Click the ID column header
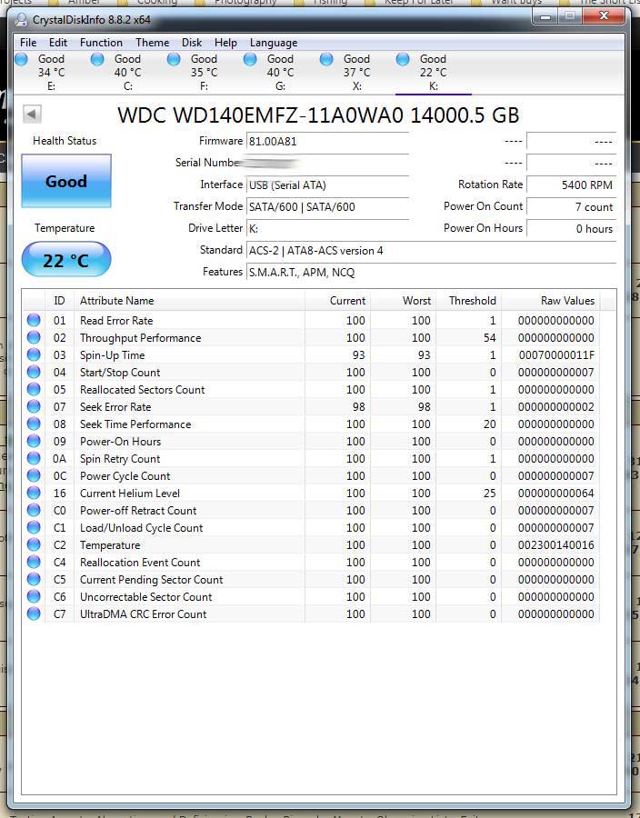 point(59,301)
